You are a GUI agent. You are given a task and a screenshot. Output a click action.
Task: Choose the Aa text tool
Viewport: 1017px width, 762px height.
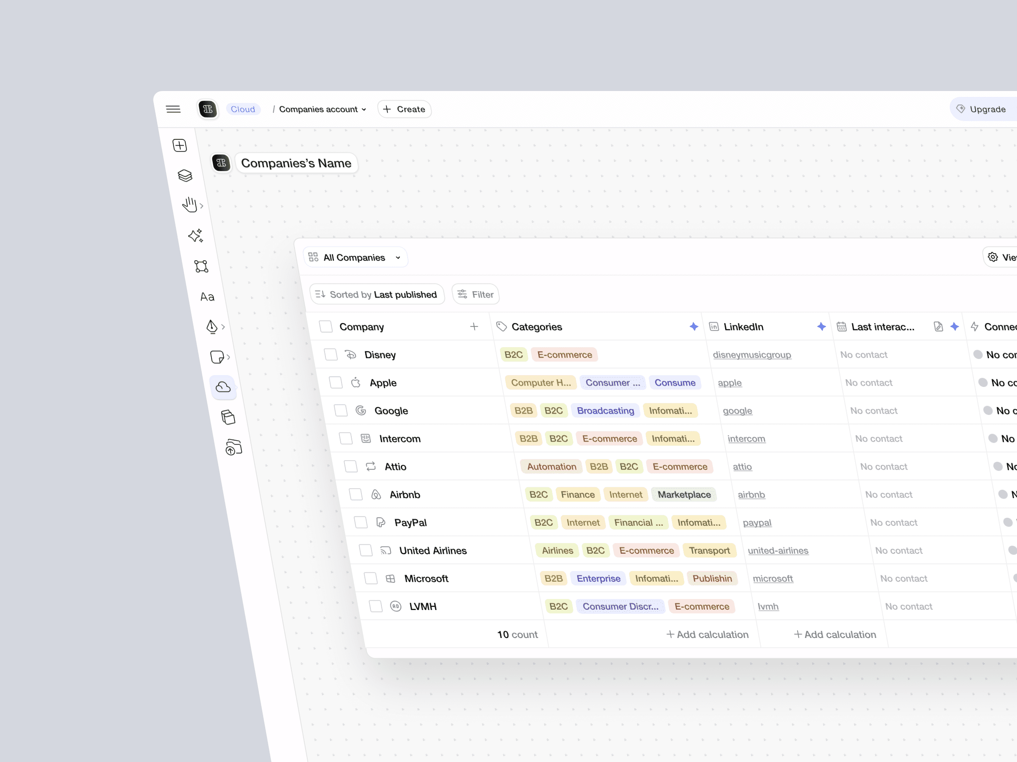207,297
